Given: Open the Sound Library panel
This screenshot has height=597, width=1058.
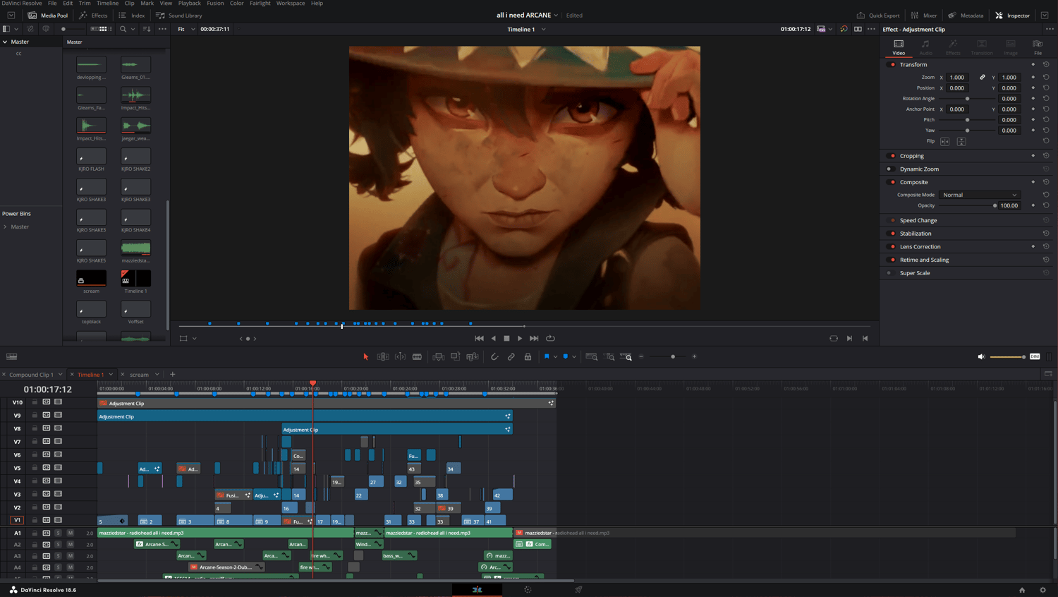Looking at the screenshot, I should [x=178, y=15].
